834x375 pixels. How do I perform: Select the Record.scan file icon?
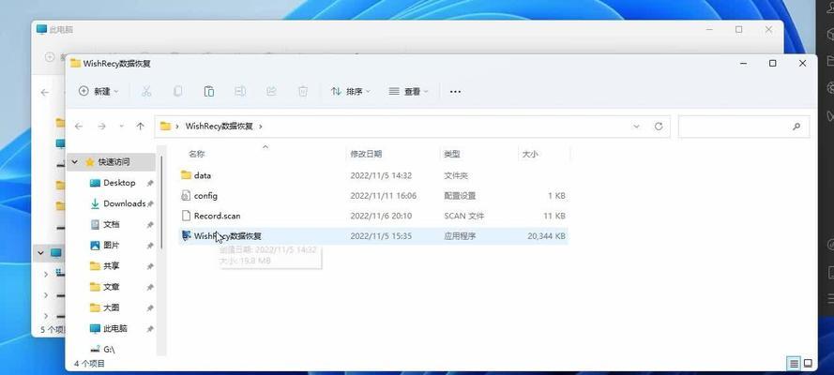(186, 216)
